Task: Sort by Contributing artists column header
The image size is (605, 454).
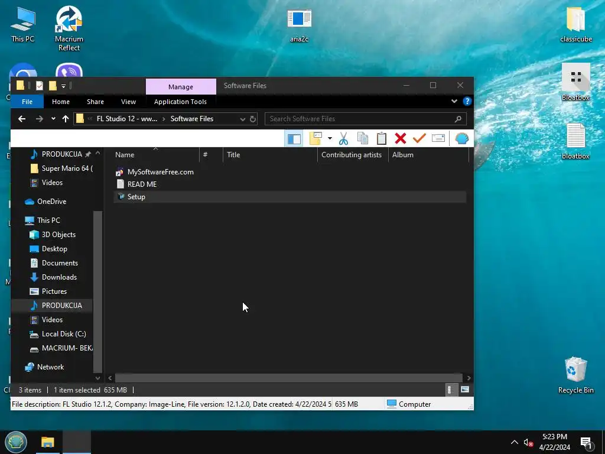Action: point(353,155)
